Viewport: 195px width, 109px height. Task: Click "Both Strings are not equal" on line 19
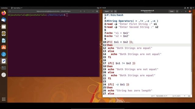(x=137, y=69)
